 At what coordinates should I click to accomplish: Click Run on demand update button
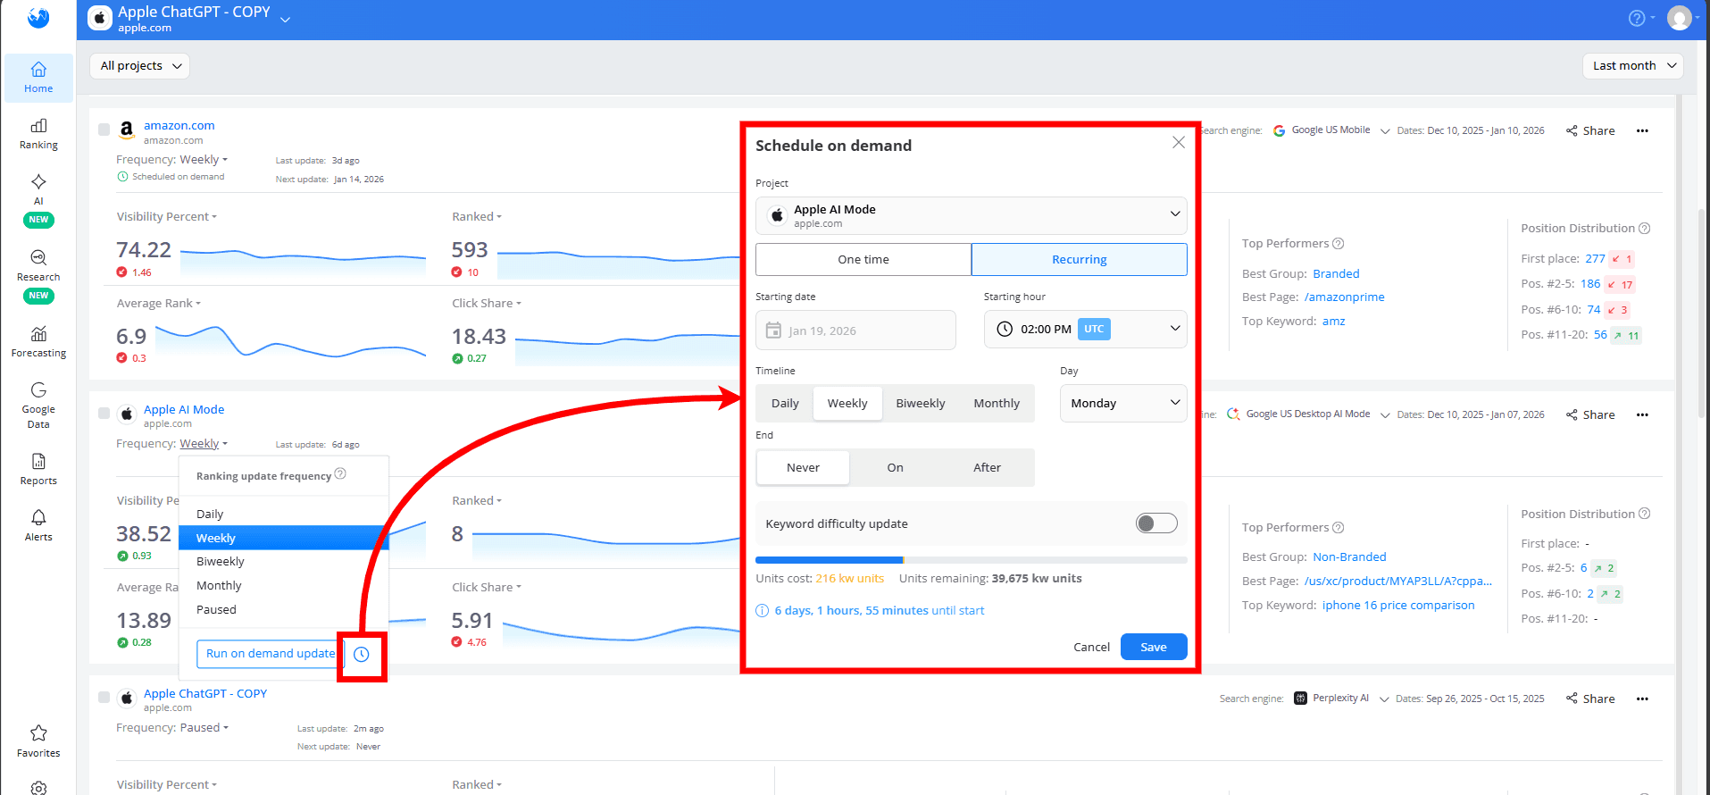[x=271, y=654]
